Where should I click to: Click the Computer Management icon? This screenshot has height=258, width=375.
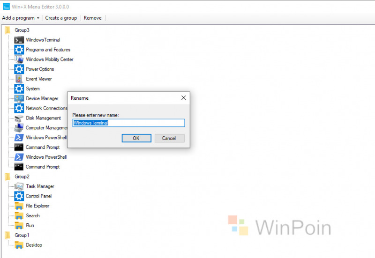[19, 128]
